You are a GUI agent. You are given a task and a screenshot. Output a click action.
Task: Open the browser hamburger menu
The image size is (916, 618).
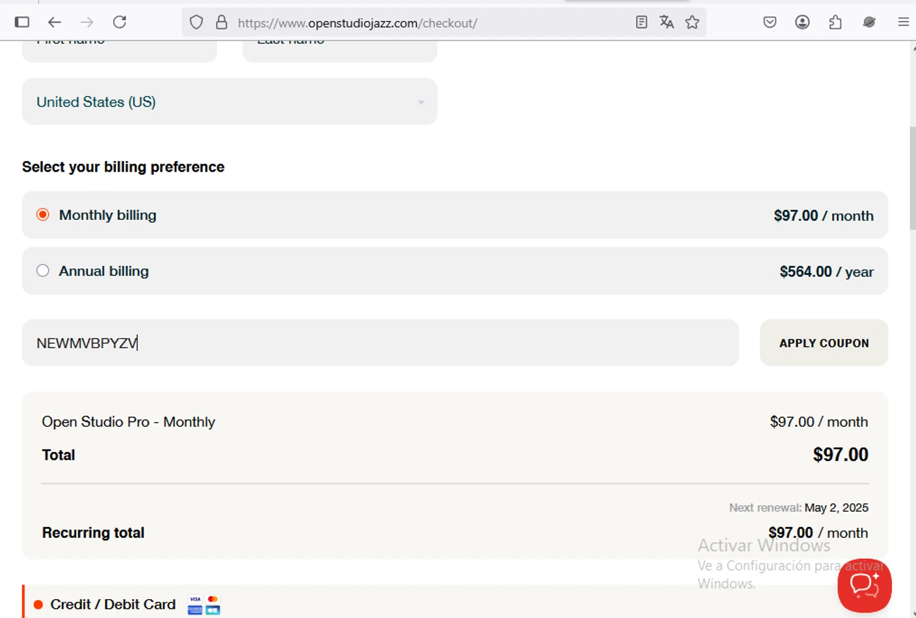coord(903,23)
